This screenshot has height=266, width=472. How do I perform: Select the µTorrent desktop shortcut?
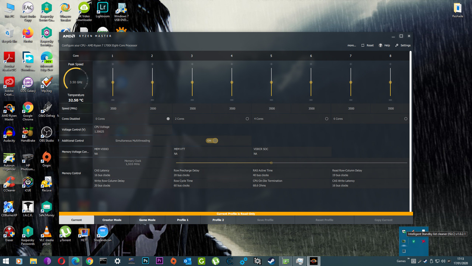65,233
